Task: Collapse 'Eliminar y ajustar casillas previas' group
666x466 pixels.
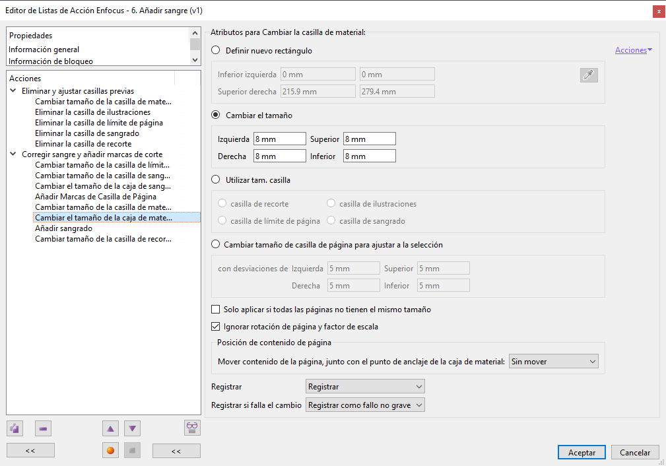Action: (x=13, y=90)
